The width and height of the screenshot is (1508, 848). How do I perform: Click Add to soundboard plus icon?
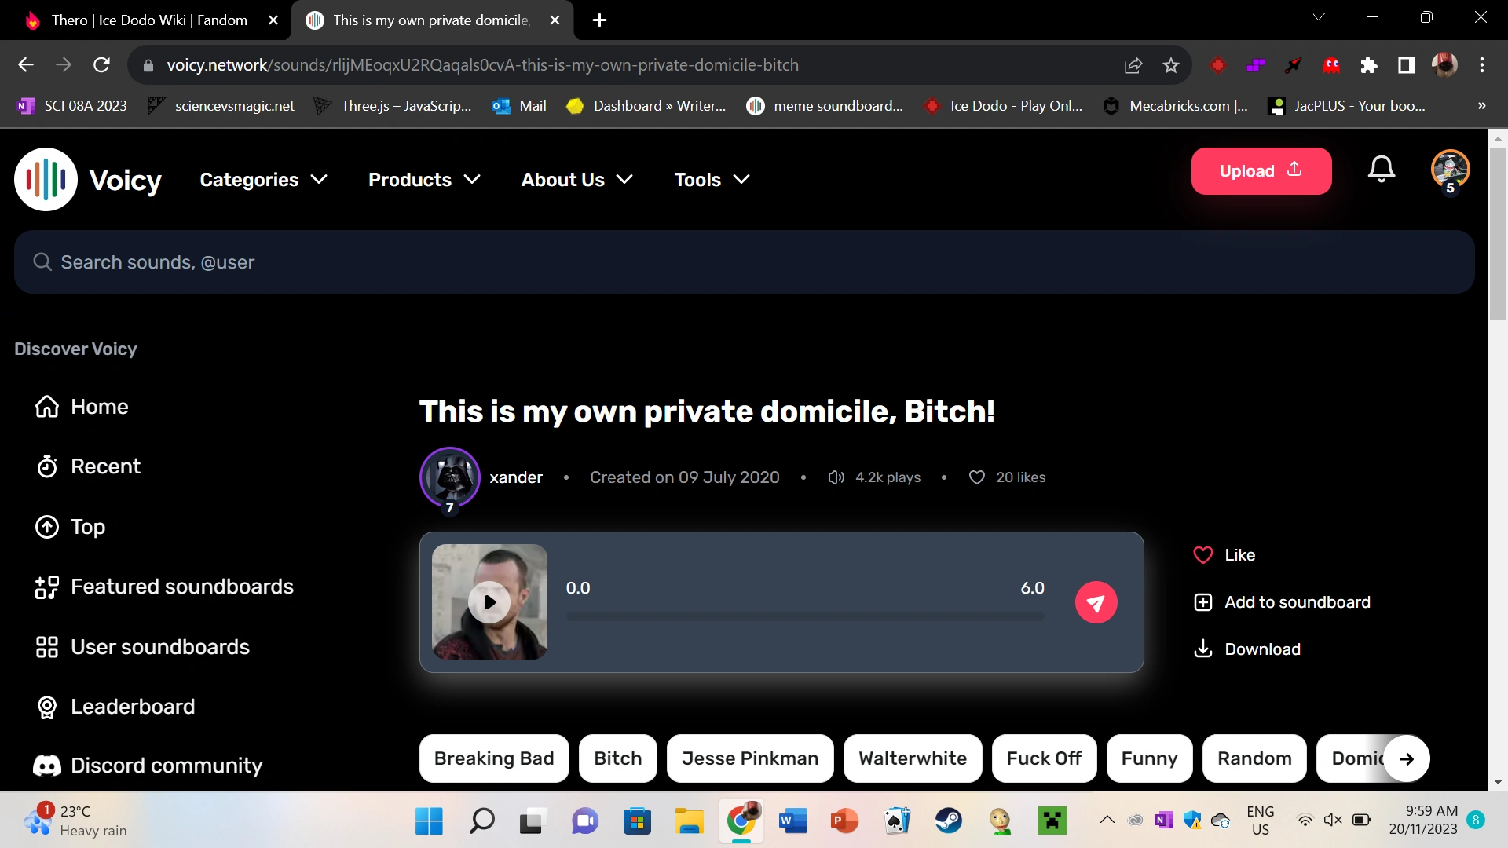tap(1202, 602)
